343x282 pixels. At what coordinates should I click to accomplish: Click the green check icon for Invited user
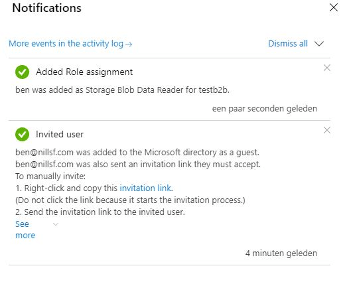coord(22,134)
